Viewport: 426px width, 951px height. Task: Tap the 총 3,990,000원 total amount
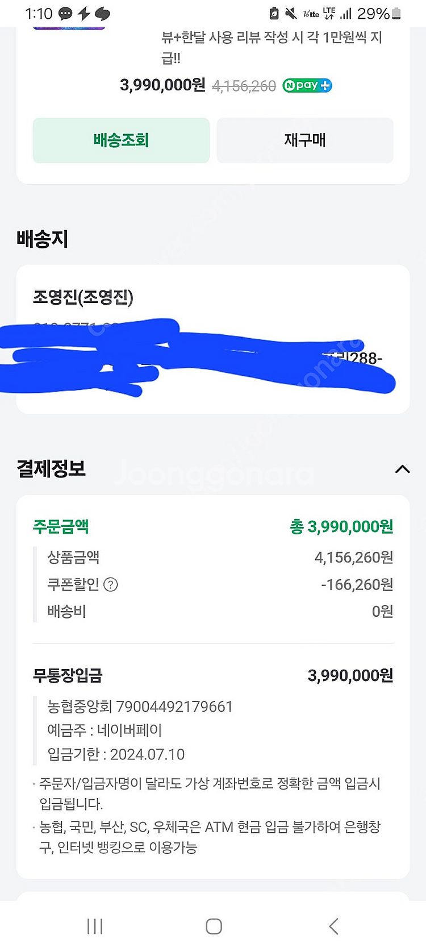click(341, 526)
